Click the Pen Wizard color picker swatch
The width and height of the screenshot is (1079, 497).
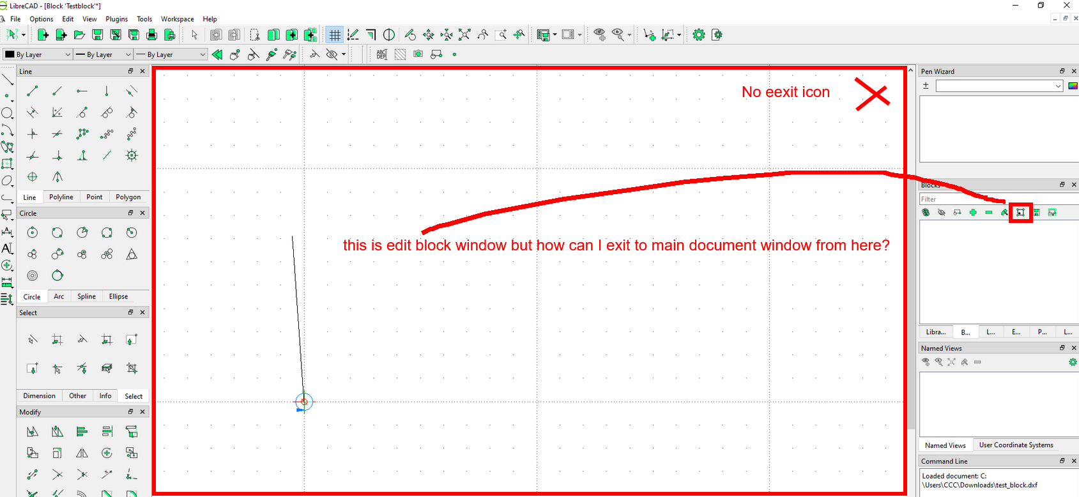pos(1073,86)
